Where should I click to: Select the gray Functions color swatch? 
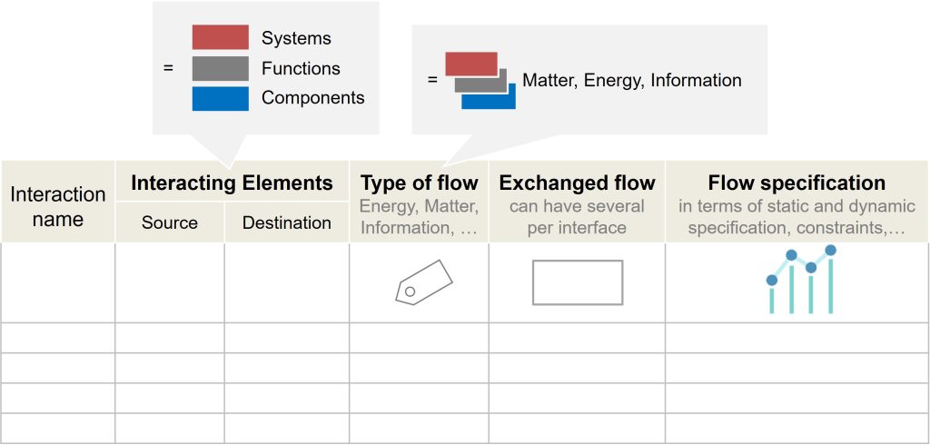click(220, 68)
